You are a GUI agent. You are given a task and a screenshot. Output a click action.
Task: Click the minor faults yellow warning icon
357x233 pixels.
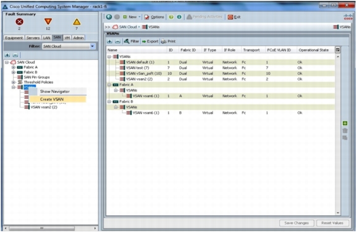(x=77, y=22)
